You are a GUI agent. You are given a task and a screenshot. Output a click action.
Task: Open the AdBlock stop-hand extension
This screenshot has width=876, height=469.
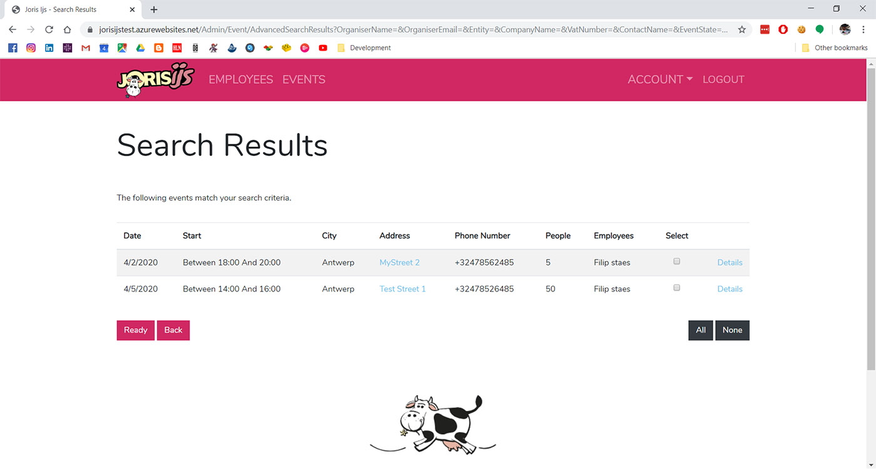click(783, 29)
